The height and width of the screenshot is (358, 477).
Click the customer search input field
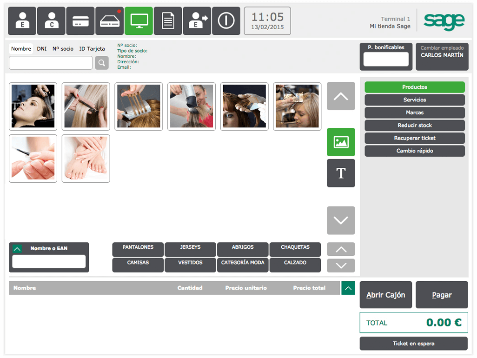tap(51, 63)
